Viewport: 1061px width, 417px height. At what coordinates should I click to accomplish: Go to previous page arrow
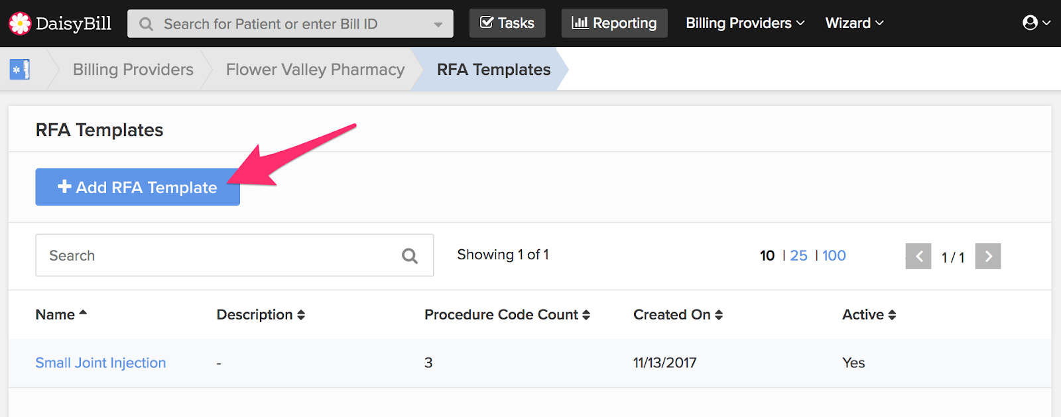click(x=918, y=256)
